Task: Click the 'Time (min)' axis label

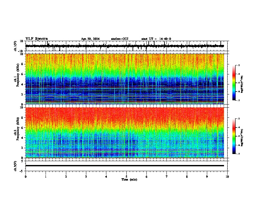Action: [129, 180]
